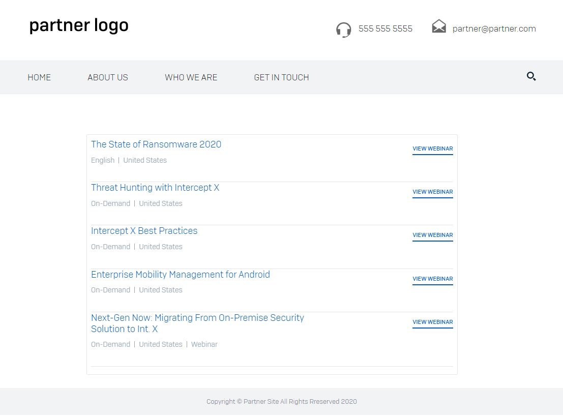Click the headset phone icon
This screenshot has height=417, width=563.
(x=344, y=30)
